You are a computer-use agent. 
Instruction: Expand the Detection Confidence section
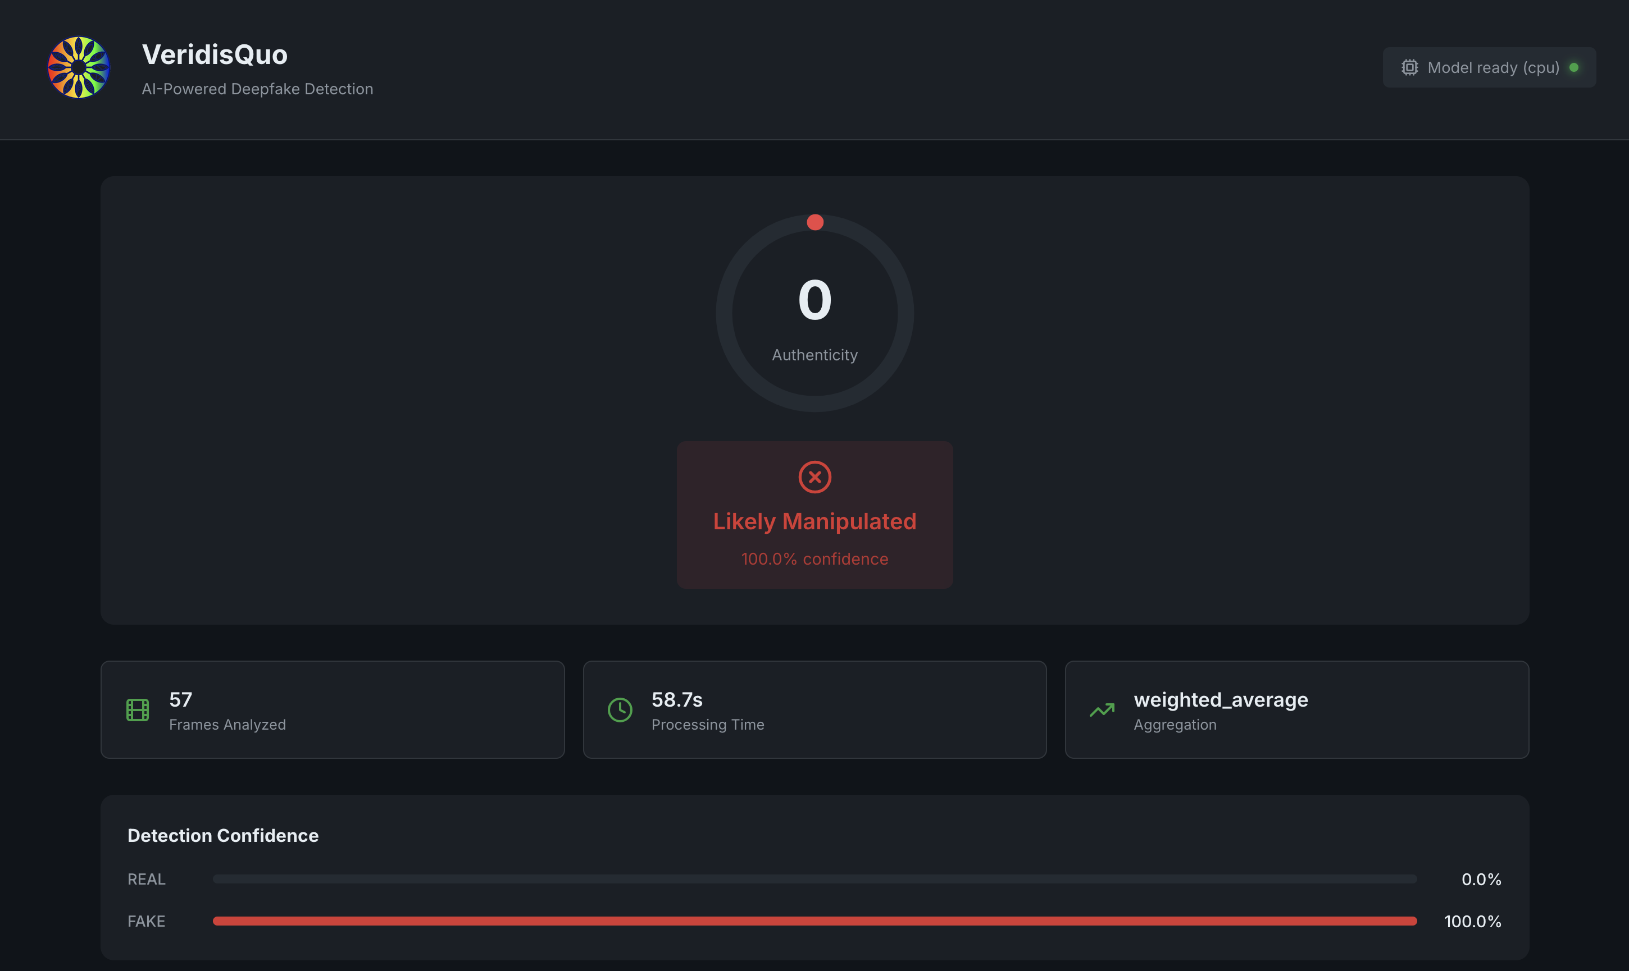(x=222, y=835)
